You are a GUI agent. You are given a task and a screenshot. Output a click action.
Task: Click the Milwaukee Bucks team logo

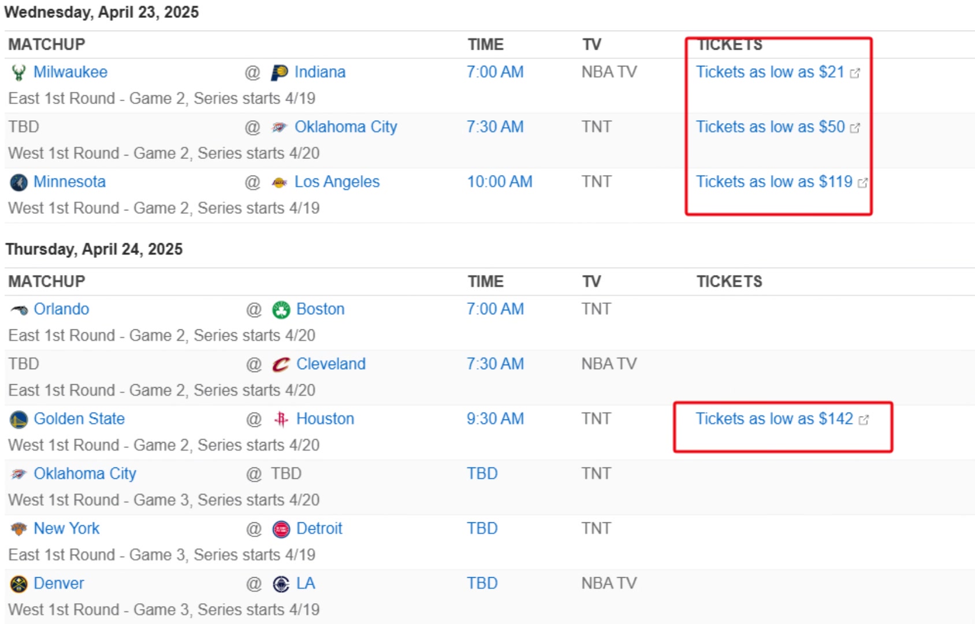18,73
